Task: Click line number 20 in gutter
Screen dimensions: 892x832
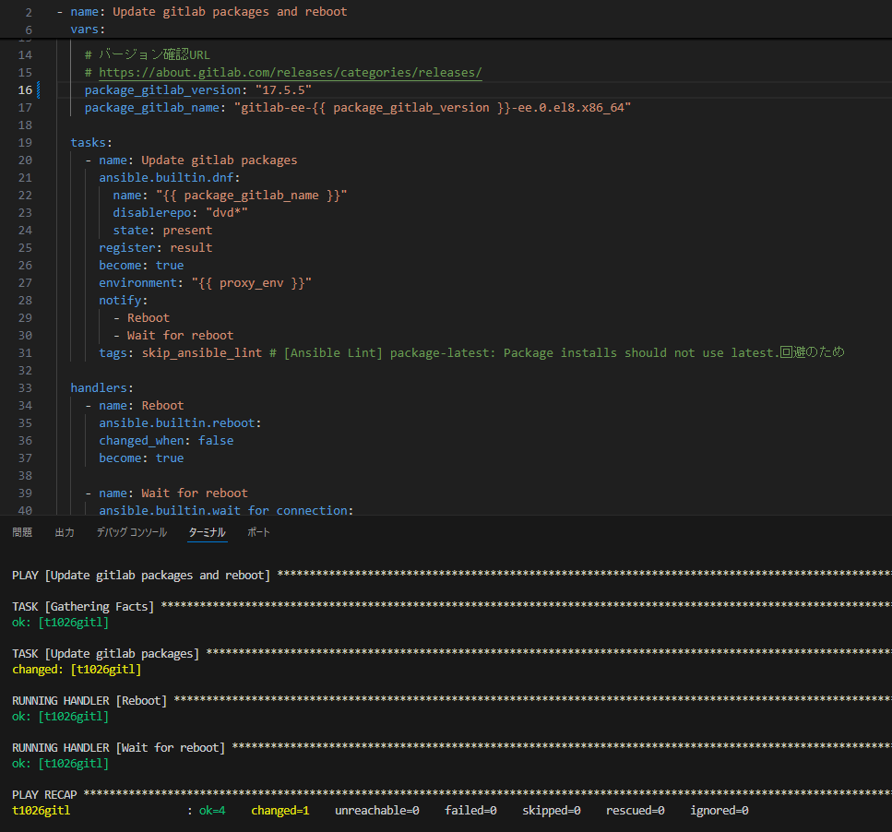Action: [25, 160]
